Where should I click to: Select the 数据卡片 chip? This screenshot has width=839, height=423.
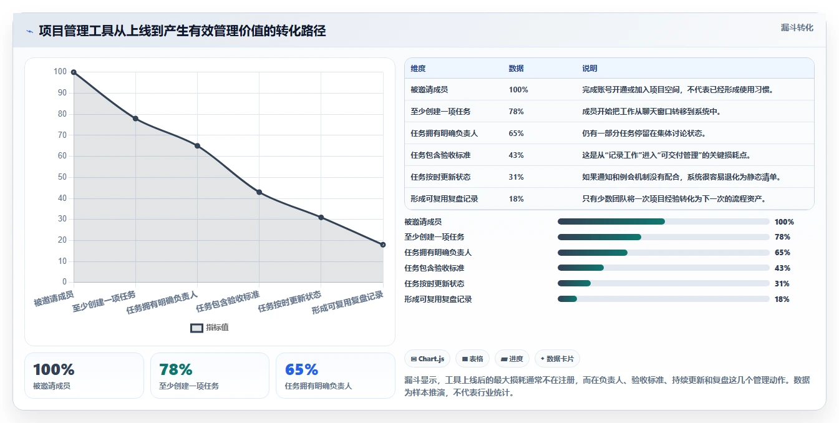point(557,359)
